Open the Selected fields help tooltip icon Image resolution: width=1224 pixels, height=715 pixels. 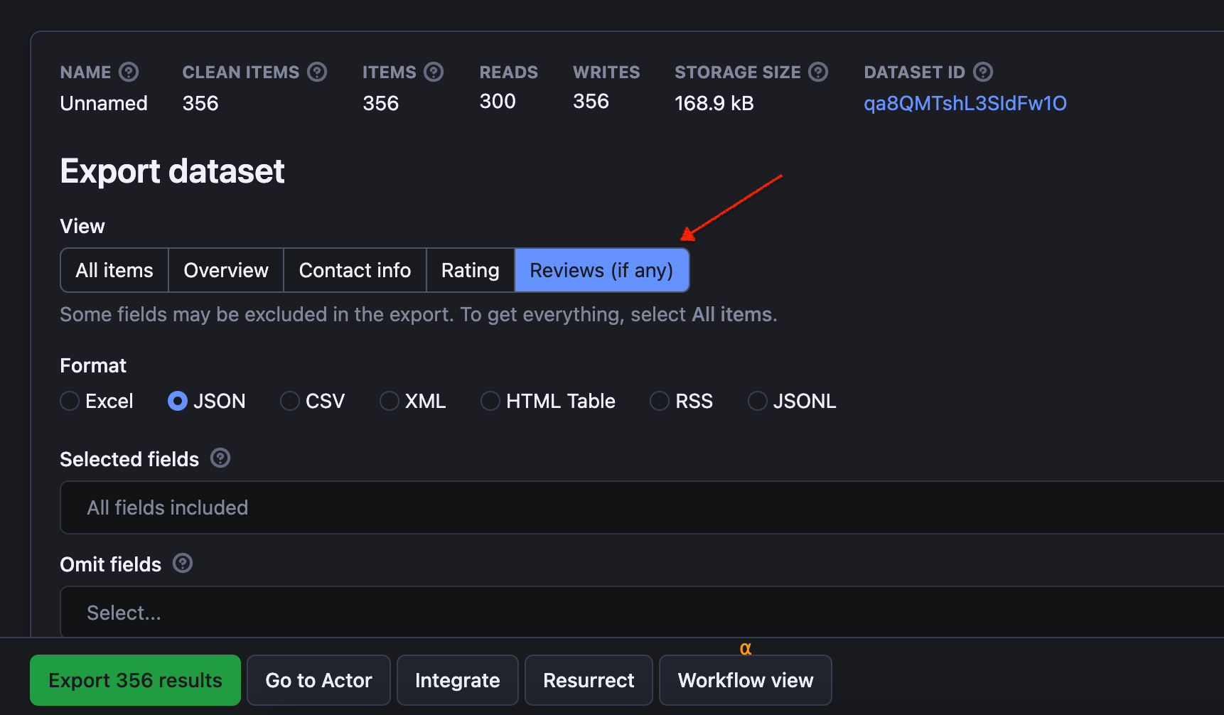click(x=220, y=458)
